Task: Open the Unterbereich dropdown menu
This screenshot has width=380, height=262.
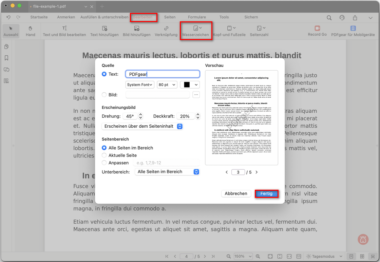Action: pos(167,172)
